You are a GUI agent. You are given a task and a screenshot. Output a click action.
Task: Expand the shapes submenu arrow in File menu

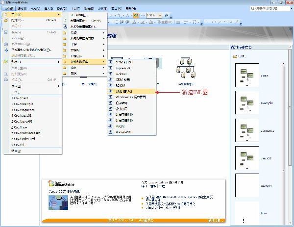[x=58, y=62]
